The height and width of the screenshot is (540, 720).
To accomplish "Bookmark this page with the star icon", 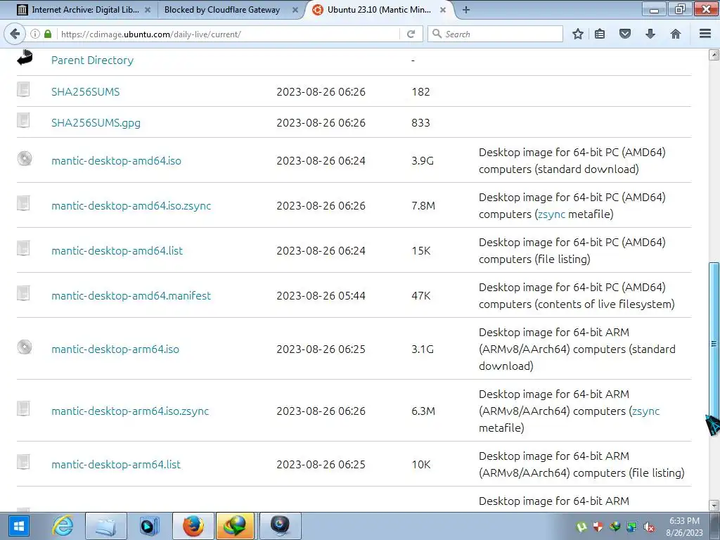I will tap(578, 34).
